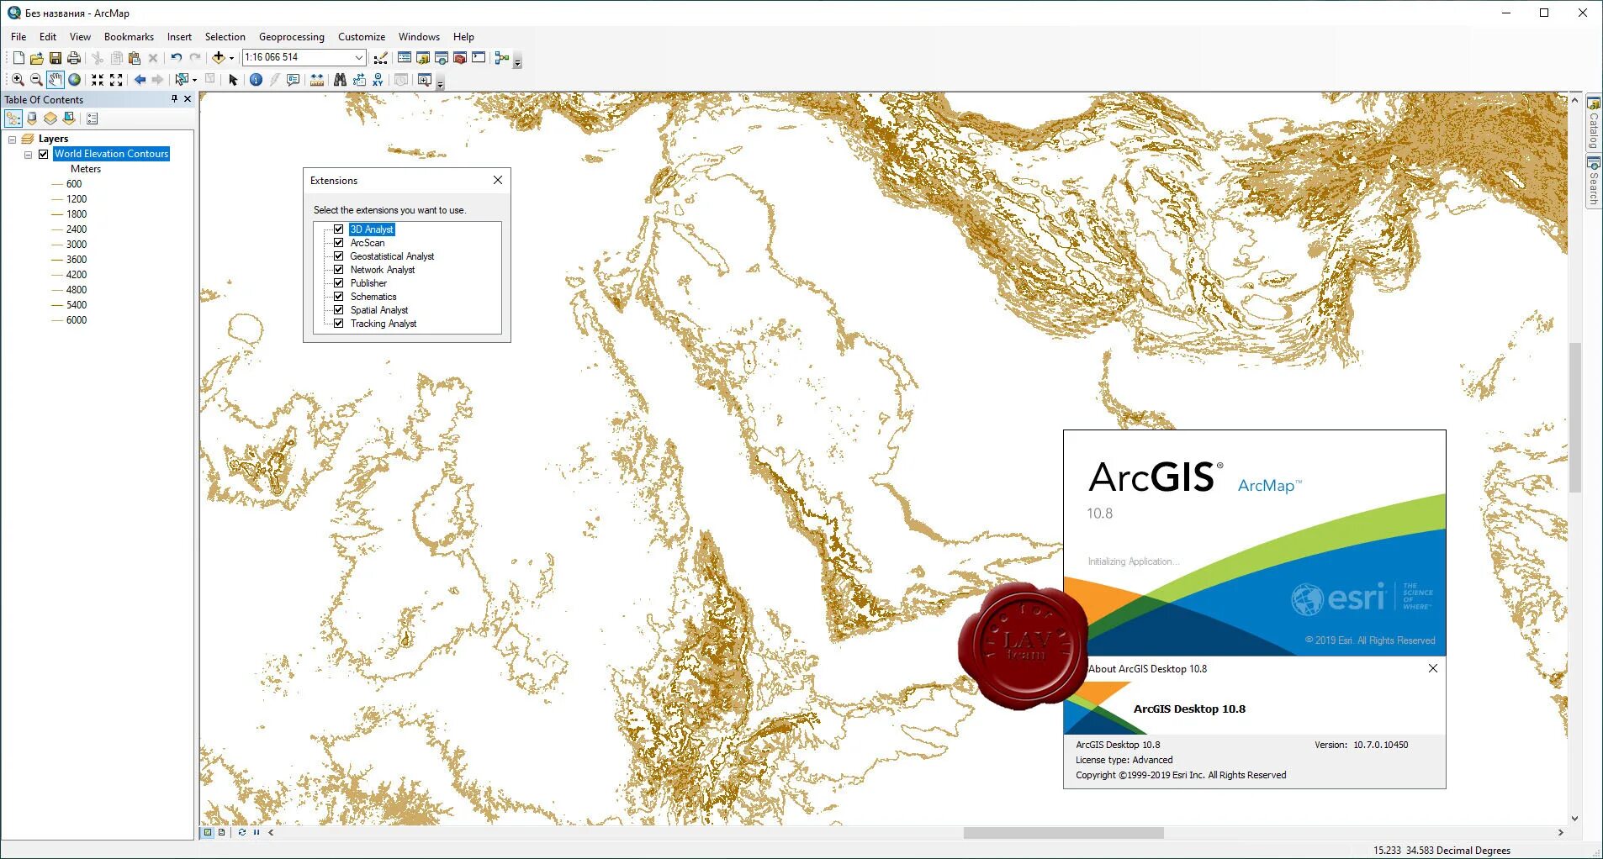Open the Find Route tool
Viewport: 1603px width, 859px height.
pos(359,80)
